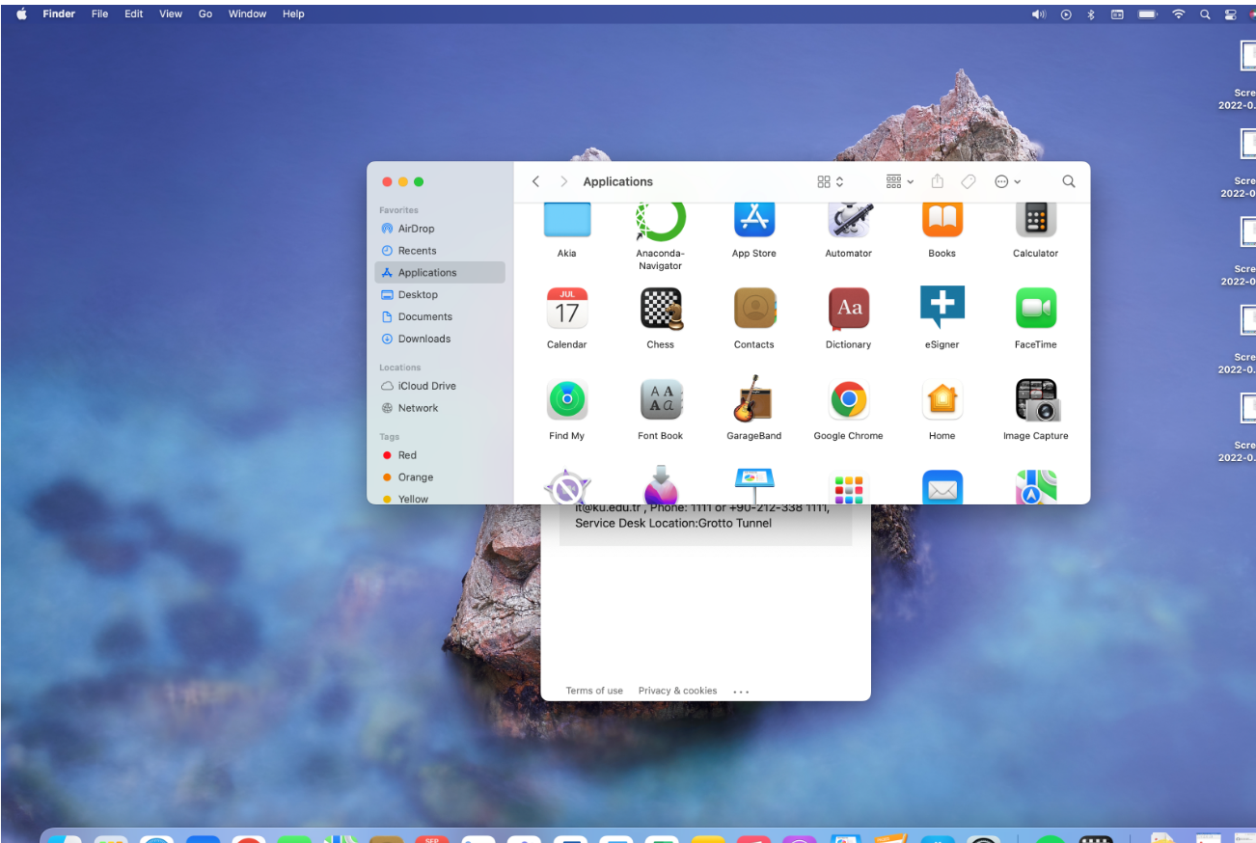This screenshot has width=1256, height=843.
Task: Click the Share toolbar button
Action: pos(937,181)
